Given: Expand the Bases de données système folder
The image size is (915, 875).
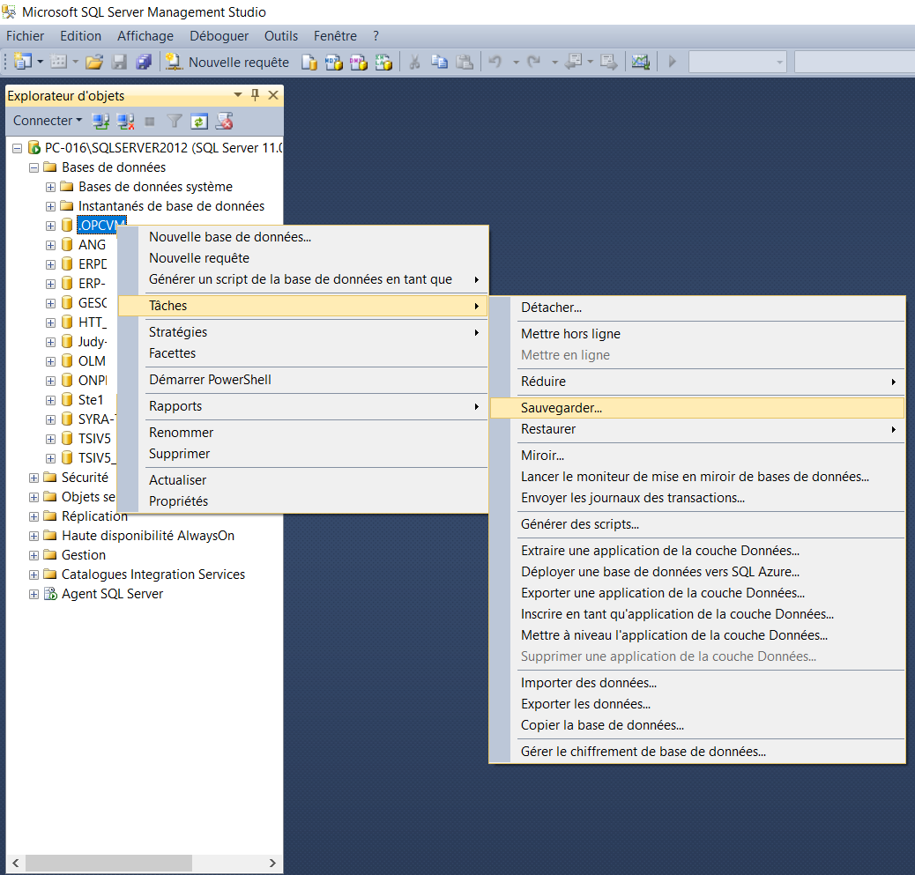Looking at the screenshot, I should [x=51, y=188].
